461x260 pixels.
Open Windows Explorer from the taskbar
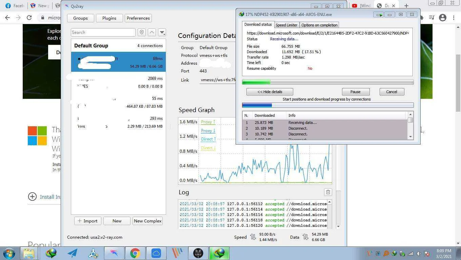click(29, 253)
